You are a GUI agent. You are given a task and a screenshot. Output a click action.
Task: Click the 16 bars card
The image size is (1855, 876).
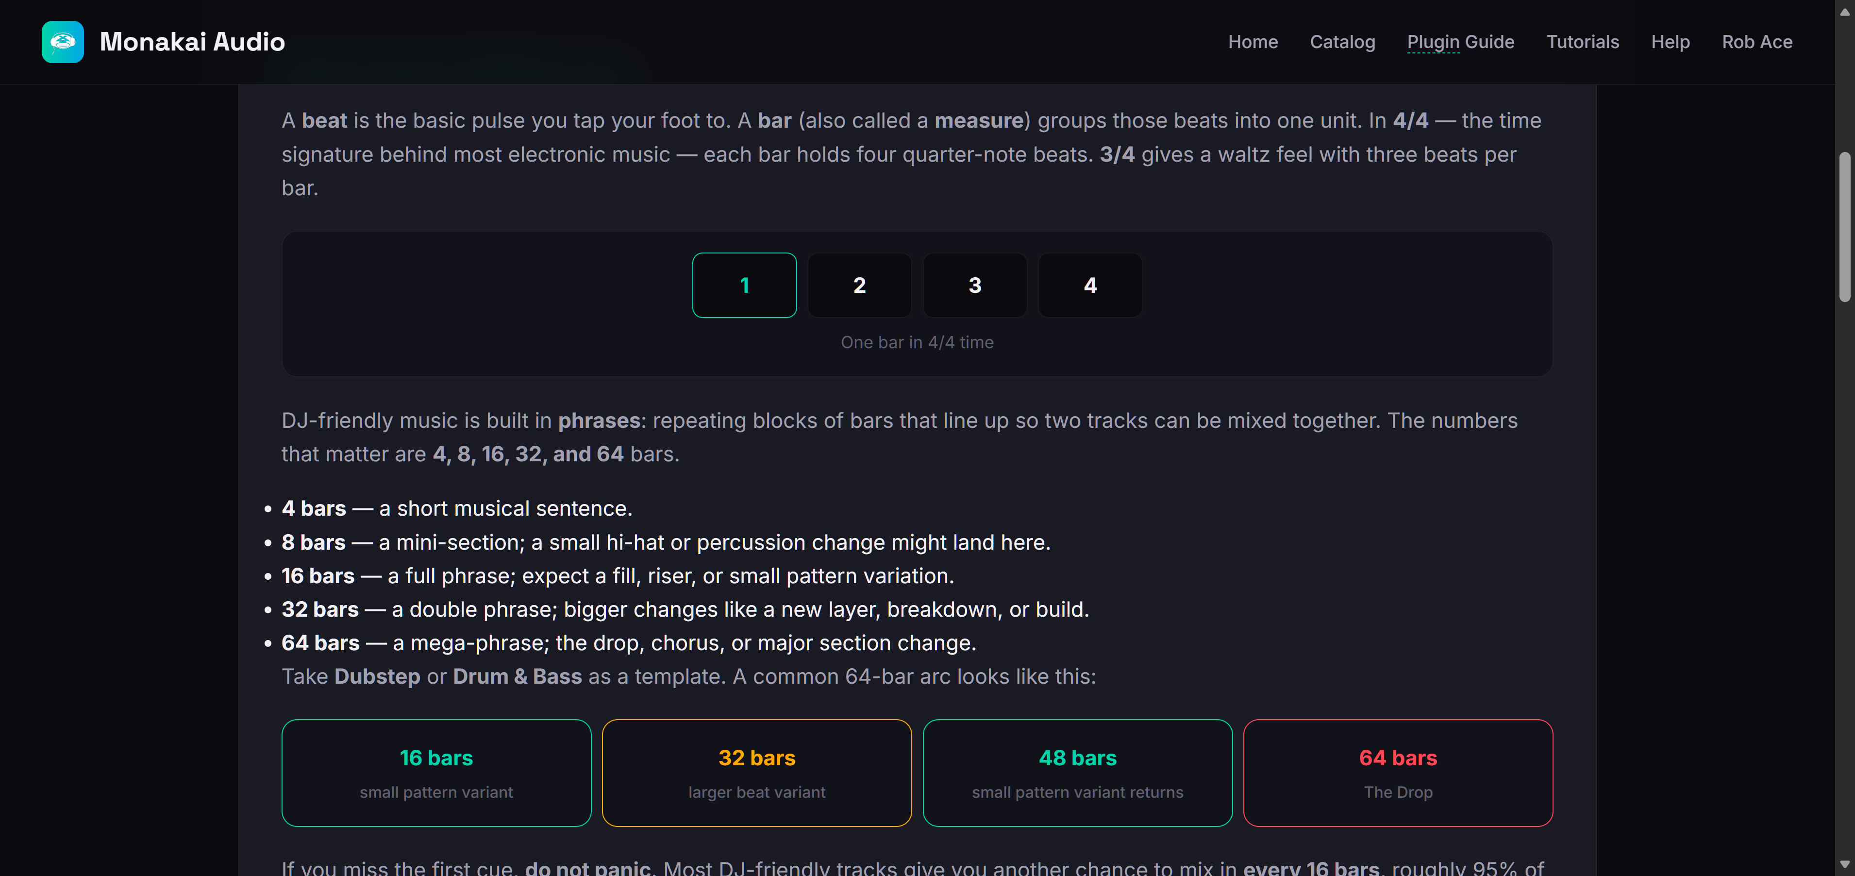pos(436,773)
